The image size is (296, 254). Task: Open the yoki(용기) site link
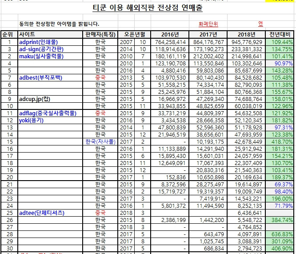[x=31, y=121]
